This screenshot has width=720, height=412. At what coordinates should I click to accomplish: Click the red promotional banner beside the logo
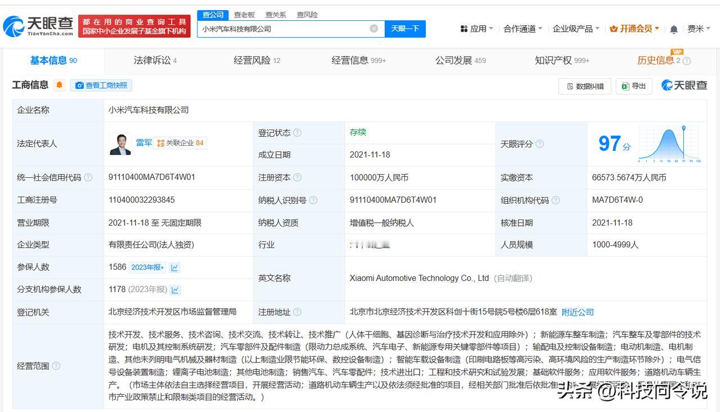(x=134, y=26)
